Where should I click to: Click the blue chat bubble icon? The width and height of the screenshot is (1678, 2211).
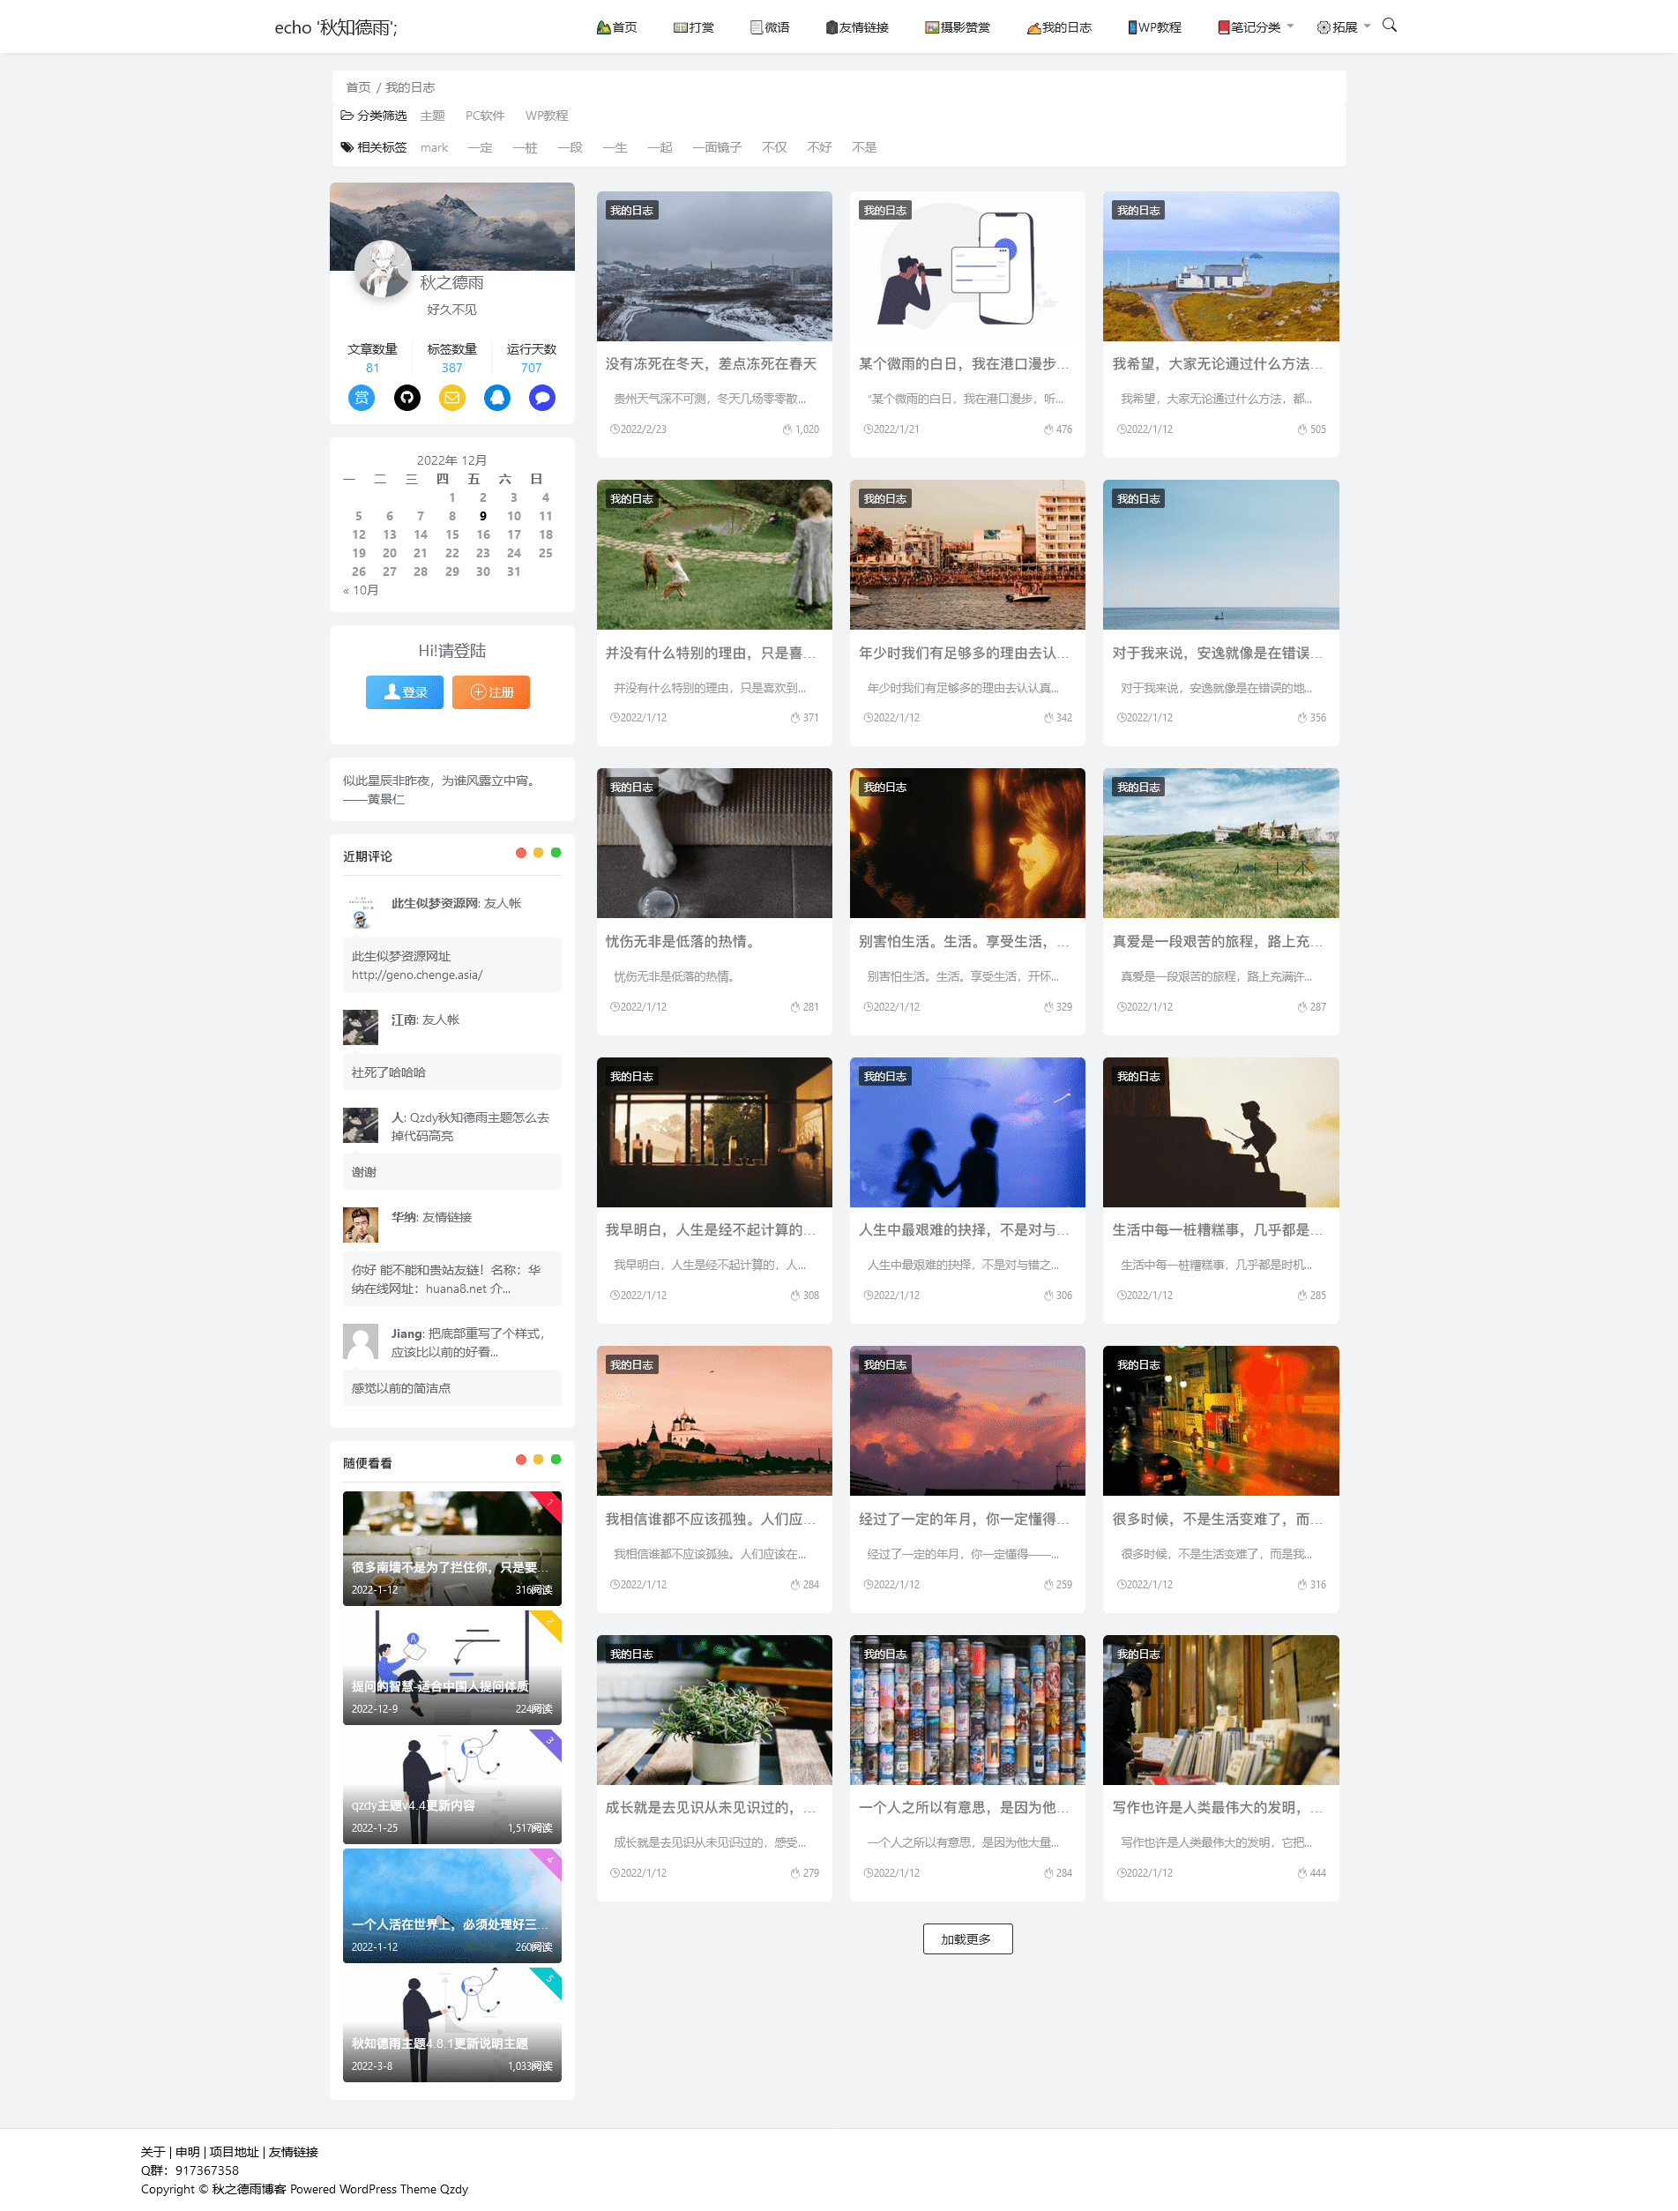click(541, 398)
